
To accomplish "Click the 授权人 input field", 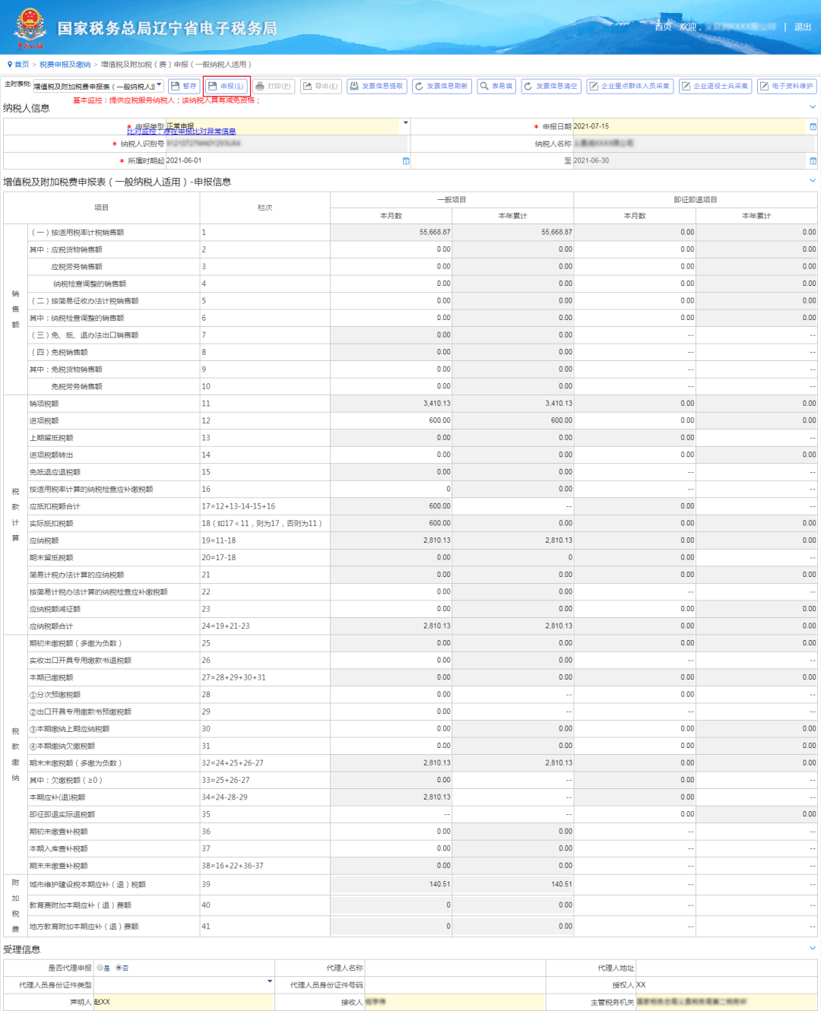I will pyautogui.click(x=726, y=985).
